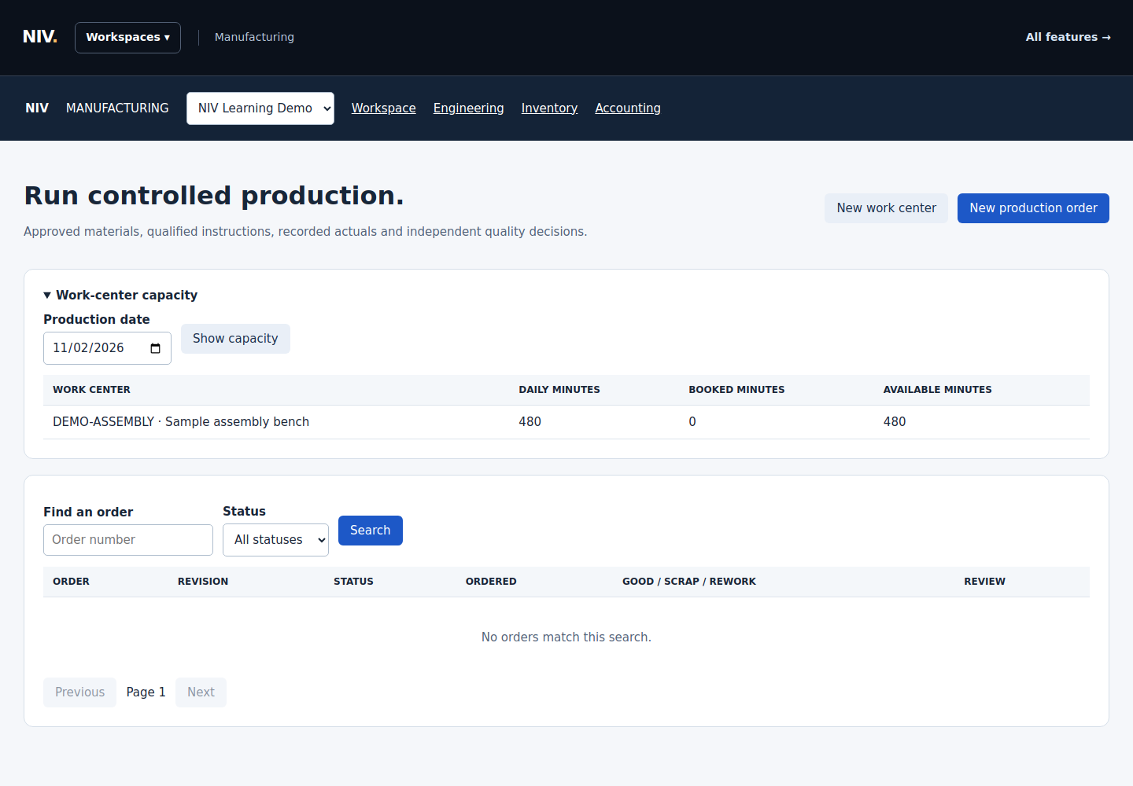Open the calendar picker icon in Production date
Image resolution: width=1133 pixels, height=786 pixels.
[155, 348]
